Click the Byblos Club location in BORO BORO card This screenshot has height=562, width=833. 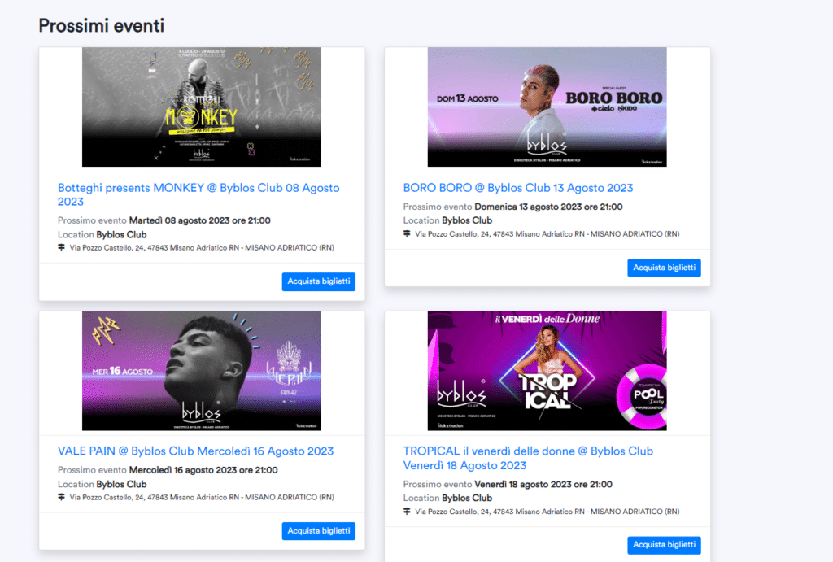pos(467,220)
